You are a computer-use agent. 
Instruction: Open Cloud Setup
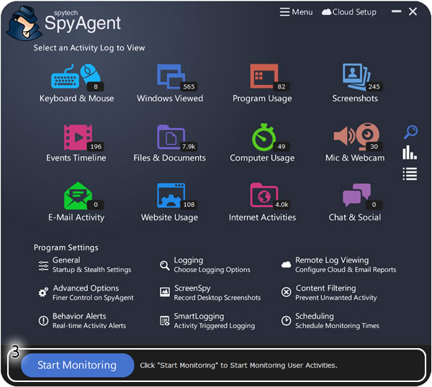(x=349, y=12)
